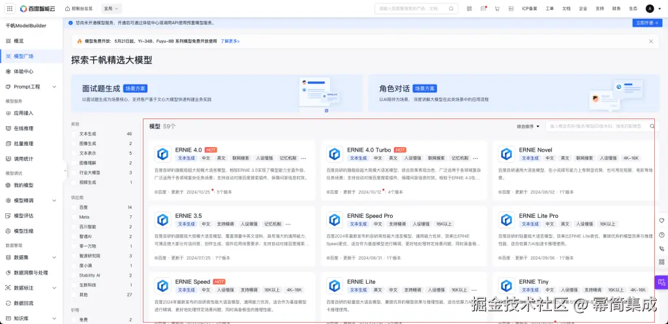The image size is (668, 324).
Task: Select 模型广场 in the sidebar
Action: point(31,56)
